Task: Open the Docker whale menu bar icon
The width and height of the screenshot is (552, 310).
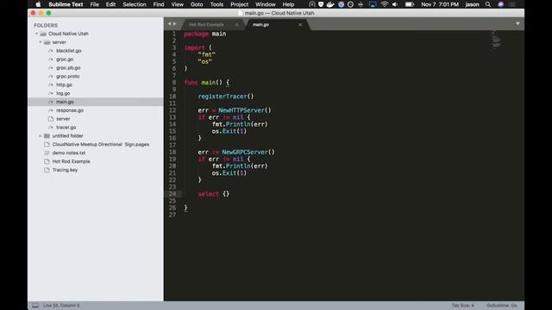Action: pos(329,4)
